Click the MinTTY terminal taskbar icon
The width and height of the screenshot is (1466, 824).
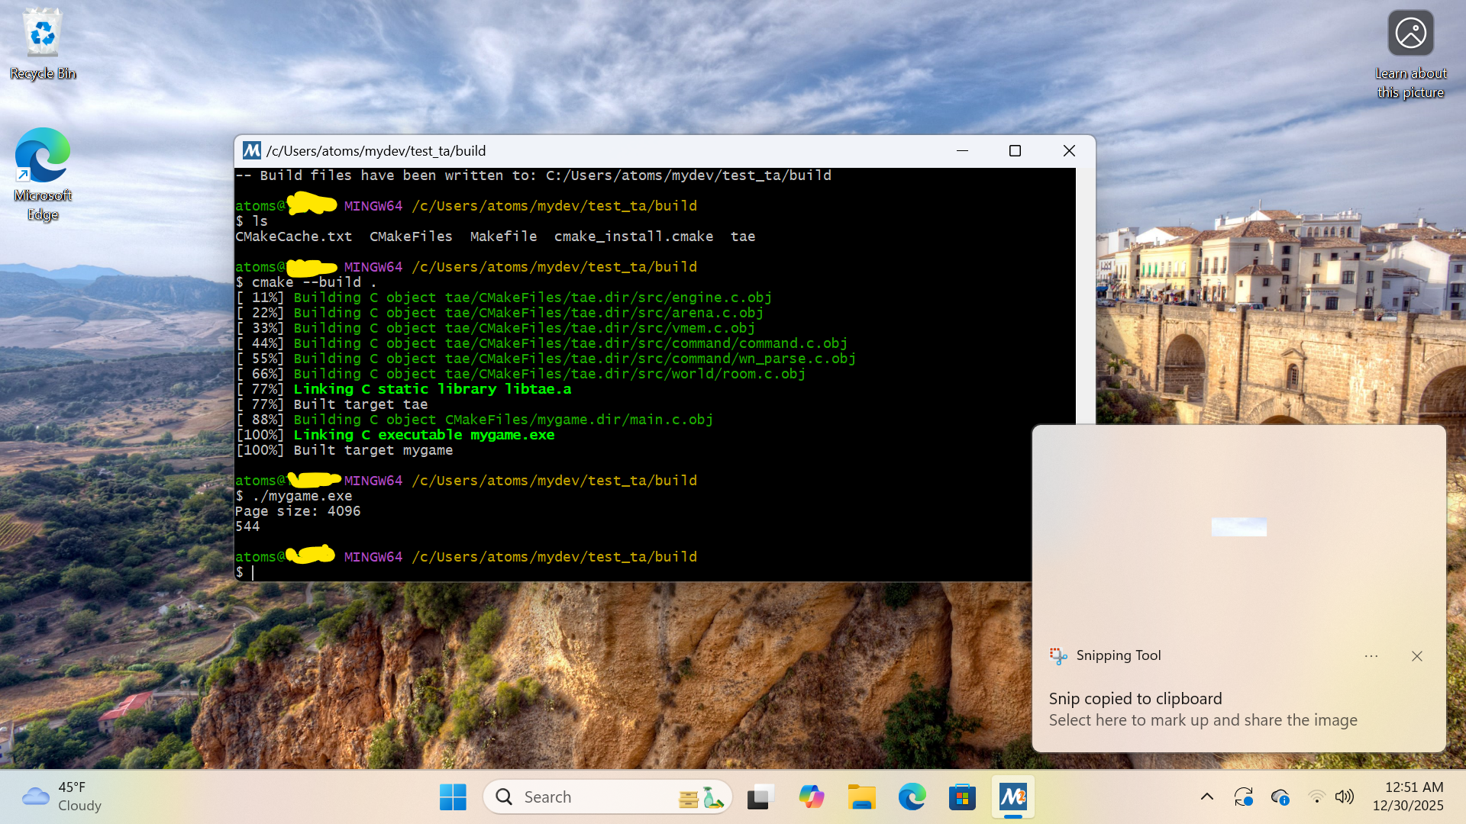coord(1012,797)
